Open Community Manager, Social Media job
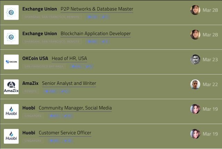 pos(75,108)
